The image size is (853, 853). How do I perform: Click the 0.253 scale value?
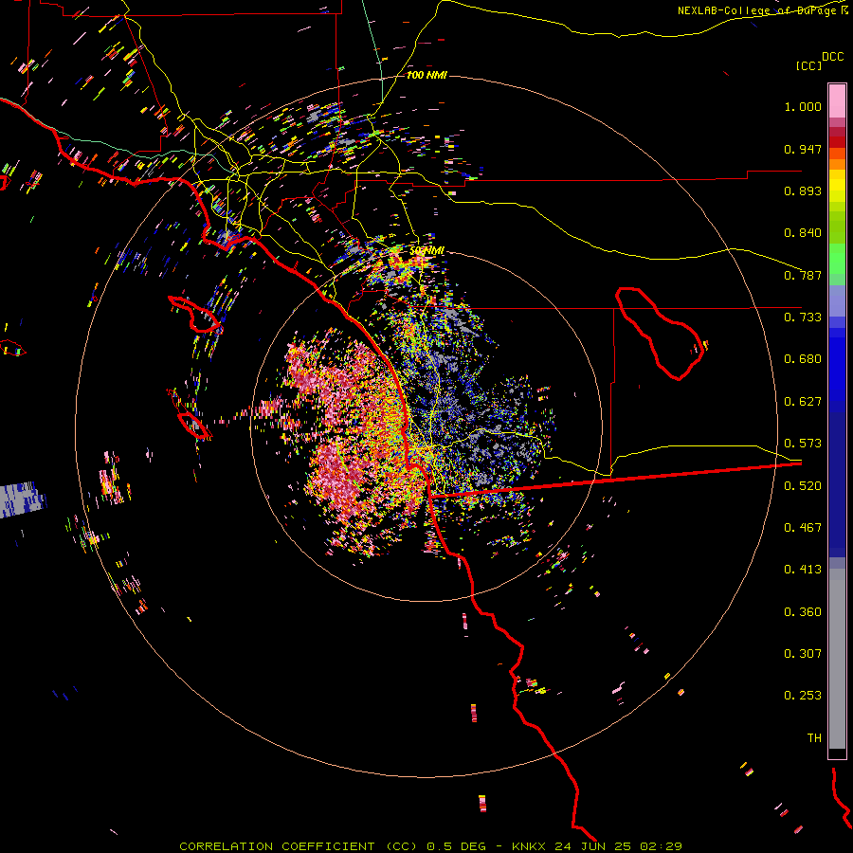(803, 696)
